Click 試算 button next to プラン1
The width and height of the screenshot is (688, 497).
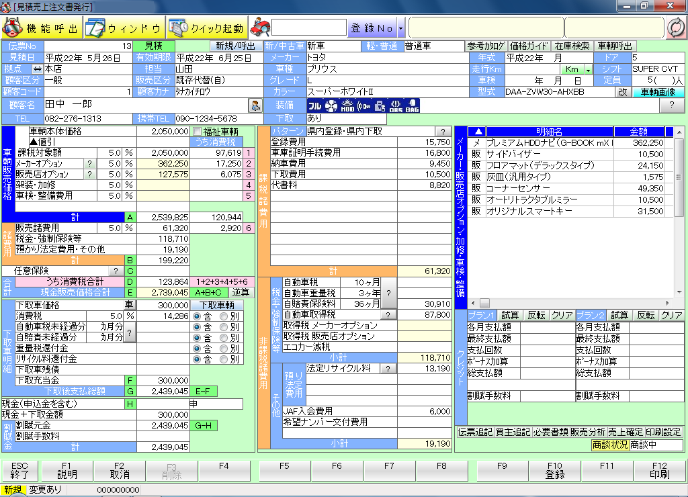509,315
